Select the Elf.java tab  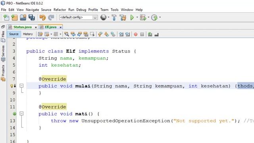click(50, 27)
